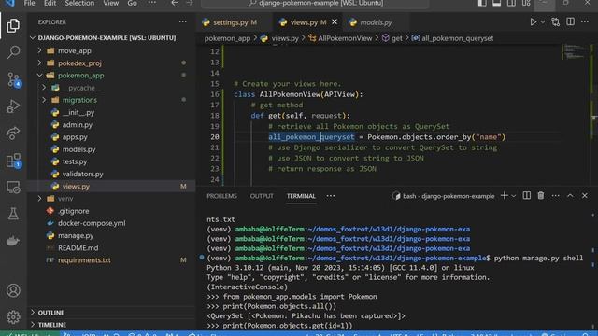This screenshot has width=598, height=336.
Task: Open the Explorer view in activity bar
Action: tap(13, 25)
